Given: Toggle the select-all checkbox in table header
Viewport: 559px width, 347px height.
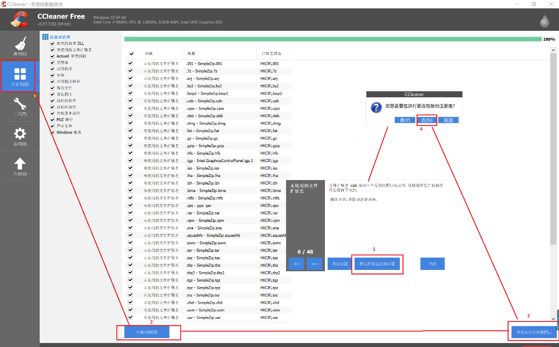Looking at the screenshot, I should [131, 53].
